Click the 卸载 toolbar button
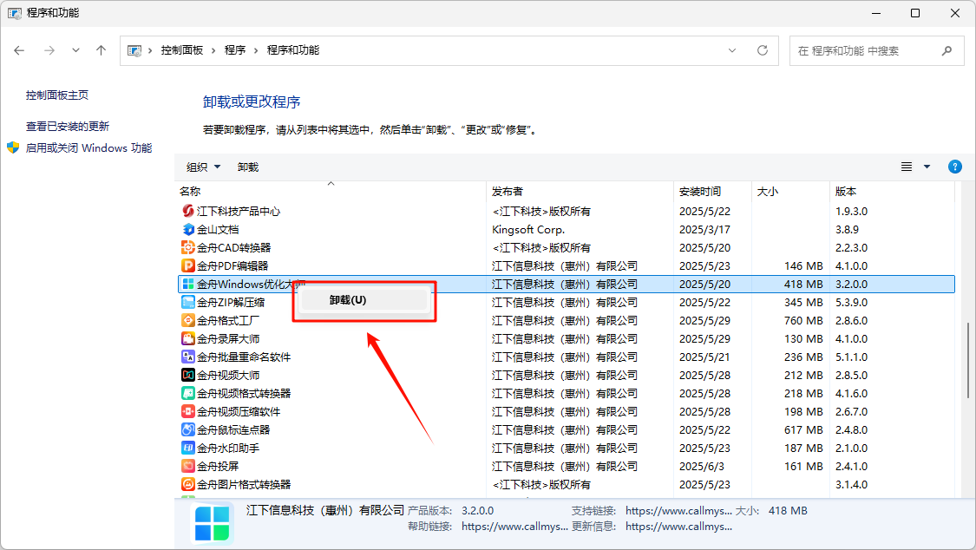976x550 pixels. click(x=248, y=167)
